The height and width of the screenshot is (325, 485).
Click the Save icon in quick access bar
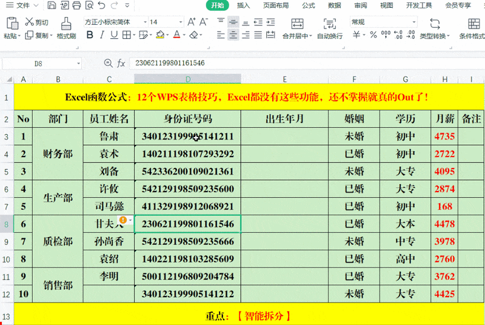pyautogui.click(x=51, y=6)
